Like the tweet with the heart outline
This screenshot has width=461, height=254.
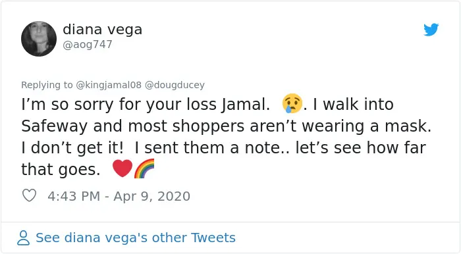coord(30,195)
